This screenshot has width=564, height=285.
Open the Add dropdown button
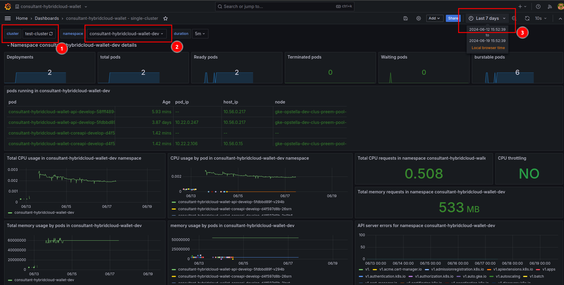coord(435,18)
